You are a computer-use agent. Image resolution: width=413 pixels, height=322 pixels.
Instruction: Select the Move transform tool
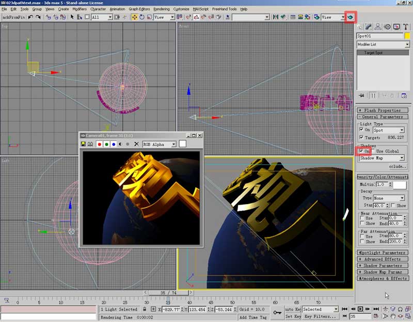click(134, 17)
